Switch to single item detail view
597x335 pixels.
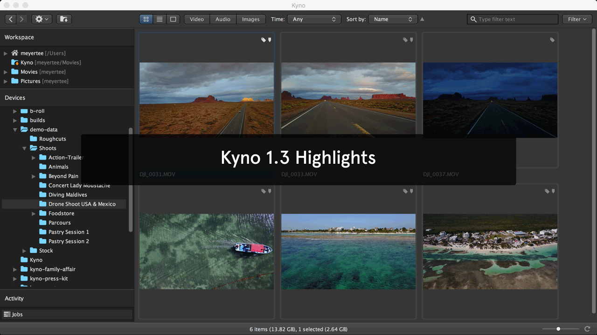(173, 19)
